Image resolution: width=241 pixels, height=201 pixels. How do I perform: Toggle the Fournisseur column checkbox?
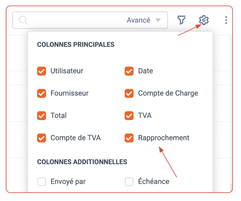pos(41,93)
